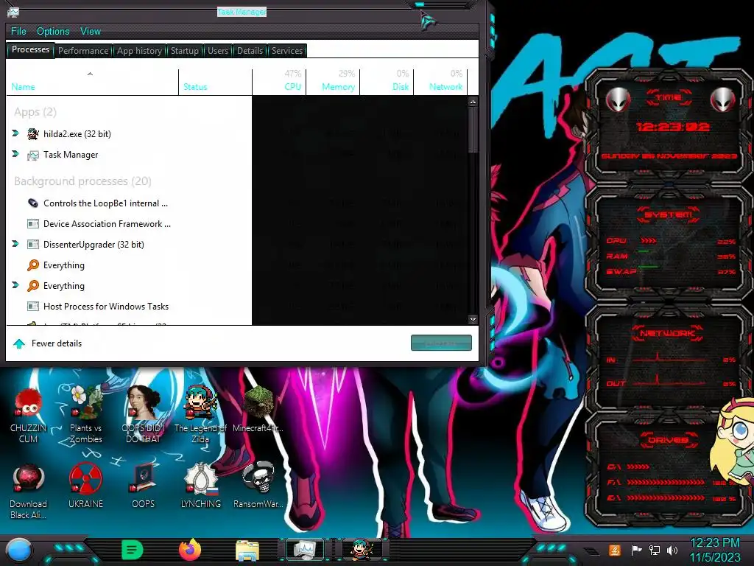Open the green notes app in taskbar
This screenshot has height=566, width=754.
point(133,550)
